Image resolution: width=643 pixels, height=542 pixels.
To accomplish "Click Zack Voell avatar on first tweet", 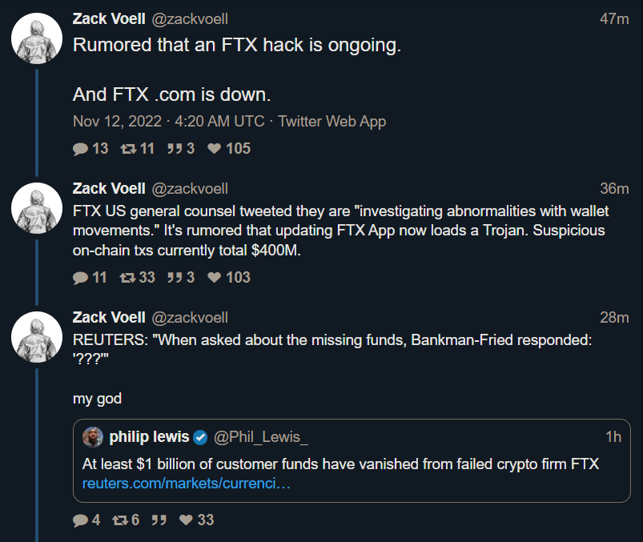I will click(x=37, y=38).
